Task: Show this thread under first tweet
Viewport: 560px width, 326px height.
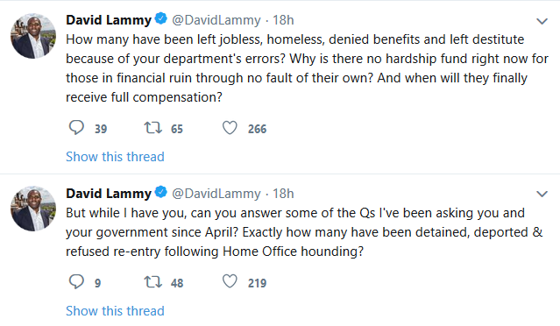Action: tap(115, 157)
